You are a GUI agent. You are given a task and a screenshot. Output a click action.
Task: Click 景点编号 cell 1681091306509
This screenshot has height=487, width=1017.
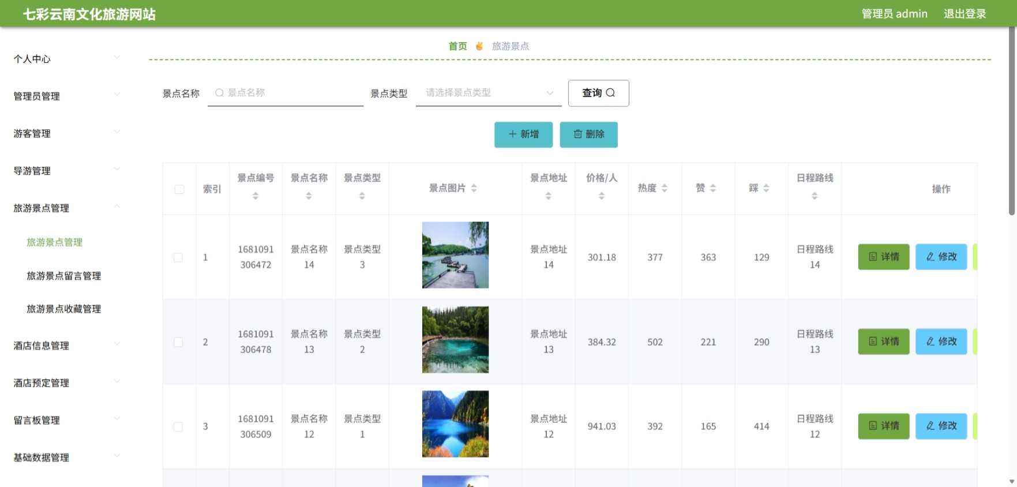[256, 426]
